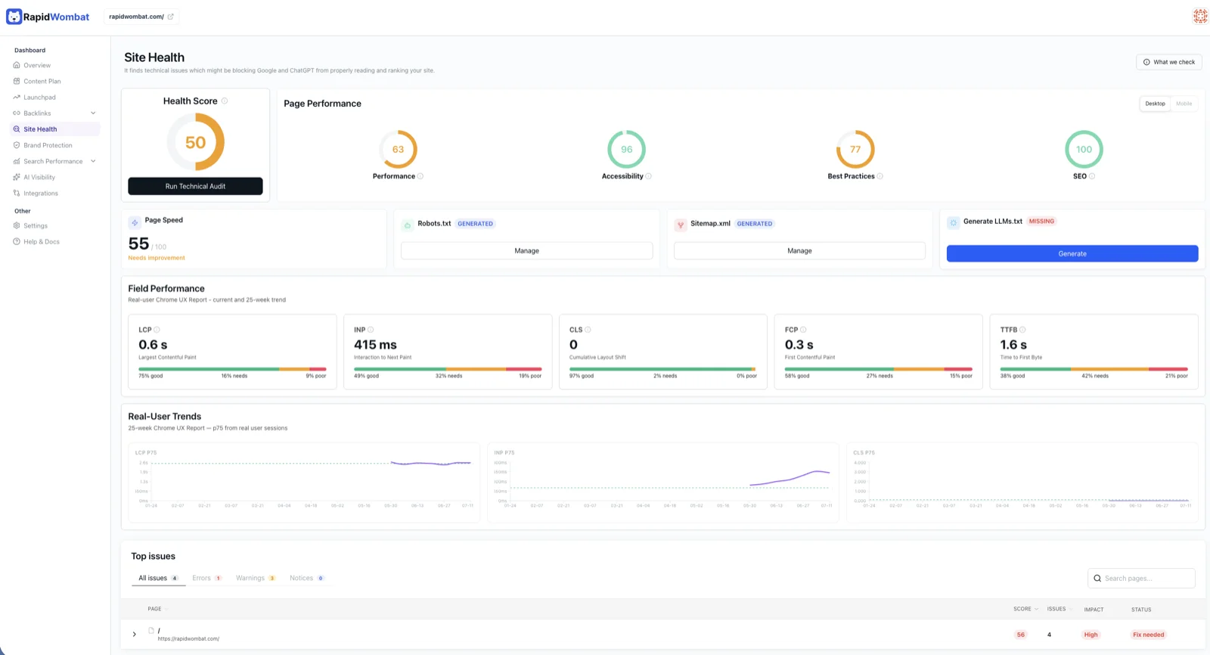Viewport: 1210px width, 655px height.
Task: Click info icon next to Accessibility
Action: pos(649,176)
